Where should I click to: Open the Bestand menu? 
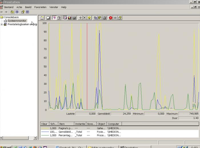[9, 7]
